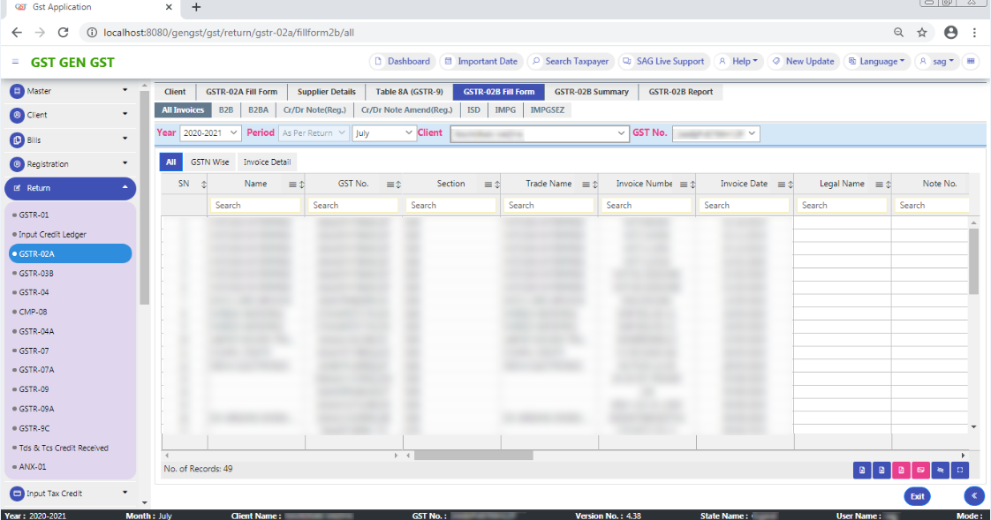Screen dimensions: 991x520
Task: Click the Search field under Invoice Date
Action: click(x=744, y=206)
